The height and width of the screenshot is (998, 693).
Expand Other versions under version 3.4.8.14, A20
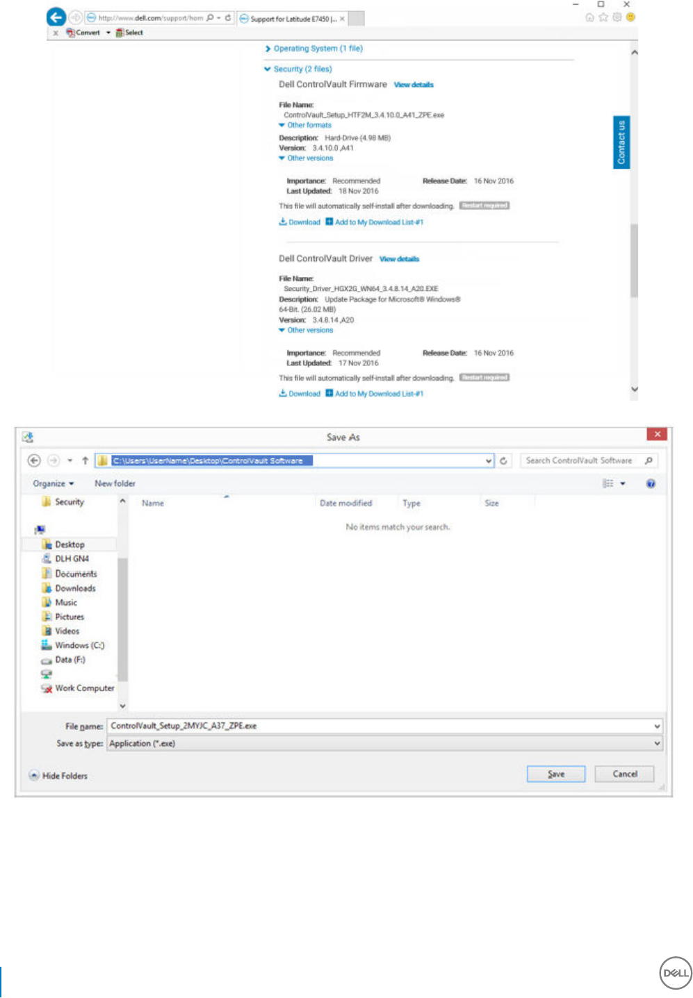coord(306,331)
